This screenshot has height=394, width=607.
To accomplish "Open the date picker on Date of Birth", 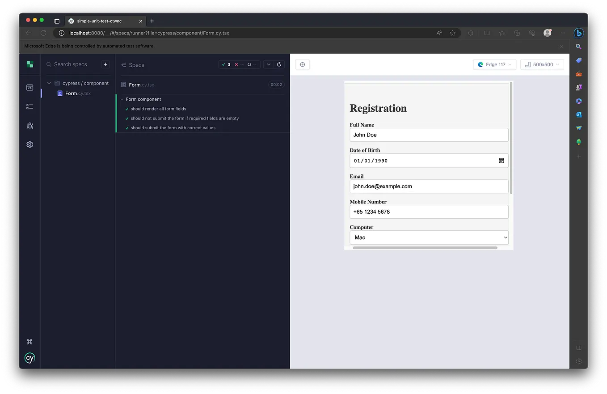I will pos(501,161).
